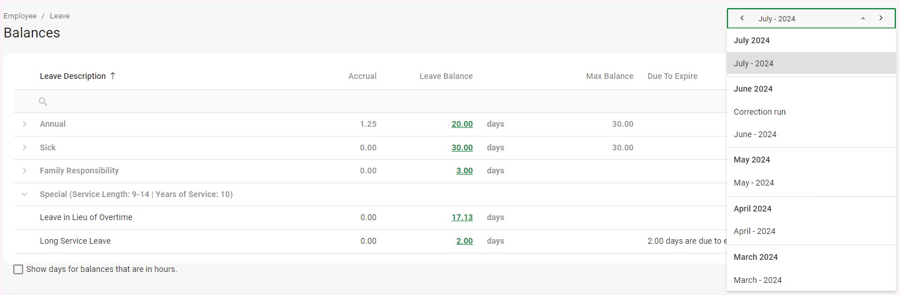The width and height of the screenshot is (900, 295).
Task: Collapse the period dropdown caret
Action: pos(862,18)
